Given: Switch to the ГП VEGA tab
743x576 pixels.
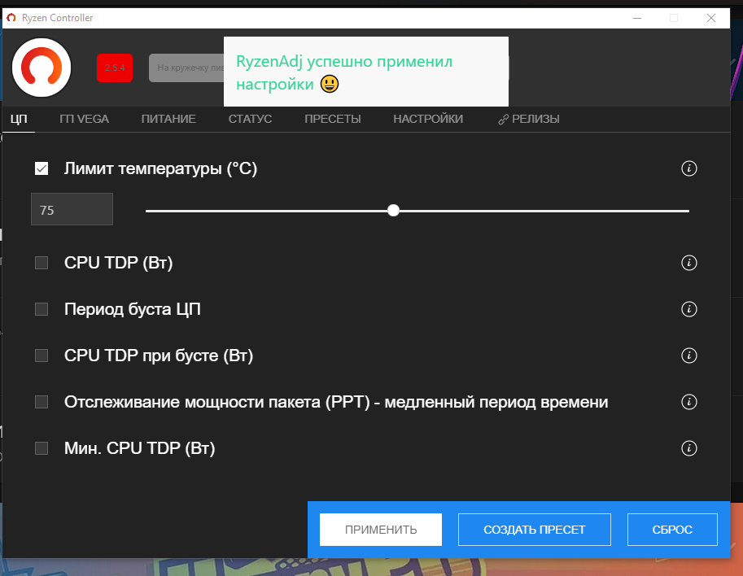Looking at the screenshot, I should tap(84, 119).
